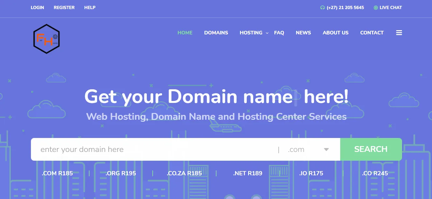
Task: Select the .NET R189 price
Action: pyautogui.click(x=248, y=173)
